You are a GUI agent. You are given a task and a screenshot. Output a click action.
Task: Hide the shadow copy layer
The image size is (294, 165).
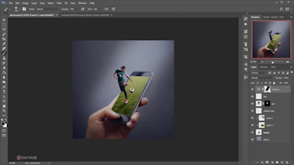click(252, 111)
